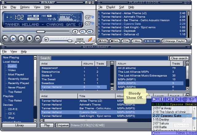Stop playback with the square button
This screenshot has width=197, height=135.
coord(29,38)
